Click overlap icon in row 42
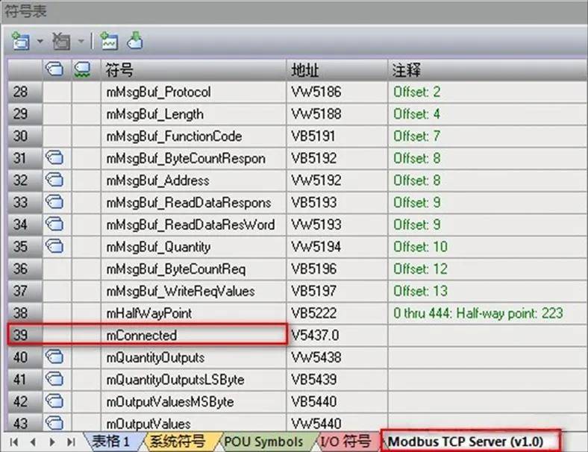 pyautogui.click(x=54, y=401)
